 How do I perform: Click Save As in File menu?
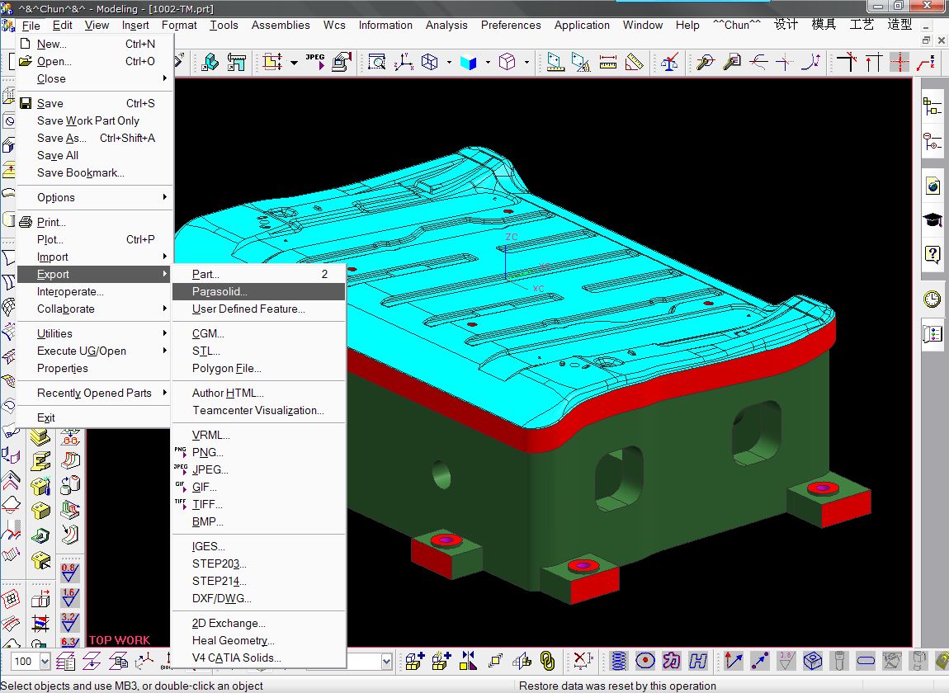94,138
